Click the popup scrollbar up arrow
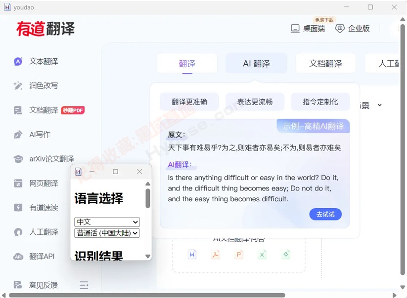 tap(148, 184)
